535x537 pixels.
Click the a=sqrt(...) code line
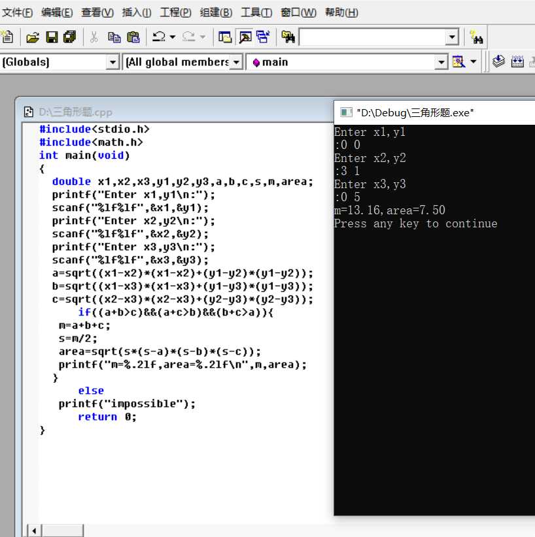(182, 273)
